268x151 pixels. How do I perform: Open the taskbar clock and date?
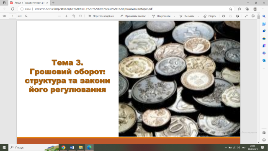253,147
